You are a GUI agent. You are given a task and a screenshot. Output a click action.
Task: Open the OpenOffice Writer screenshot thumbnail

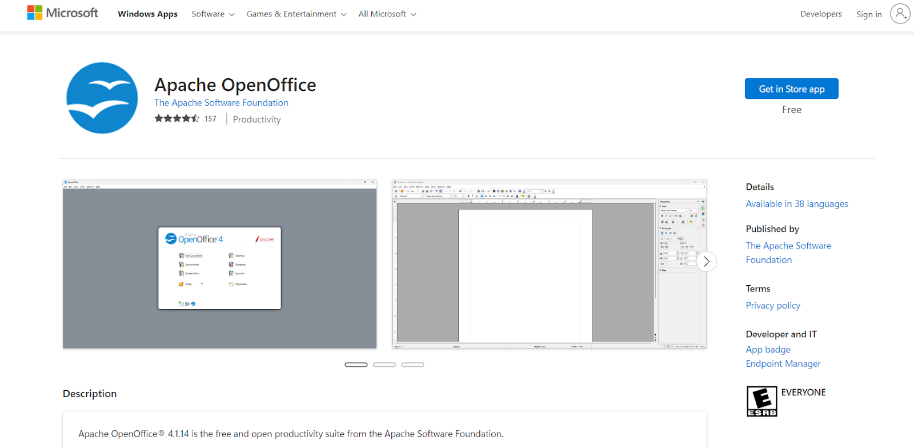[x=550, y=264]
